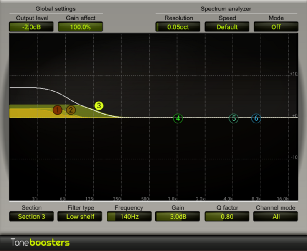Image resolution: width=307 pixels, height=251 pixels.
Task: Set the Gain effect 100.0% control
Action: (80, 27)
